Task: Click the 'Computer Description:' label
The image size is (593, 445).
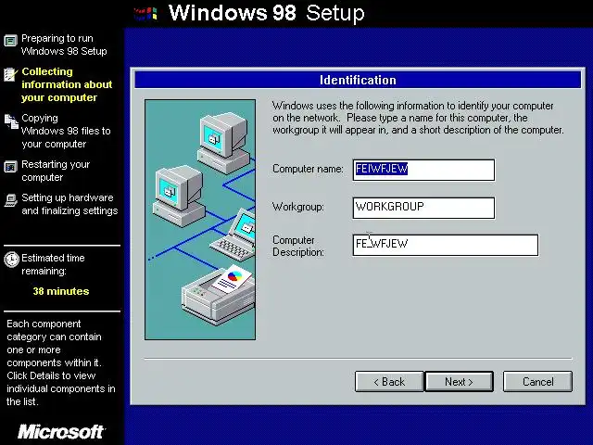Action: point(298,246)
